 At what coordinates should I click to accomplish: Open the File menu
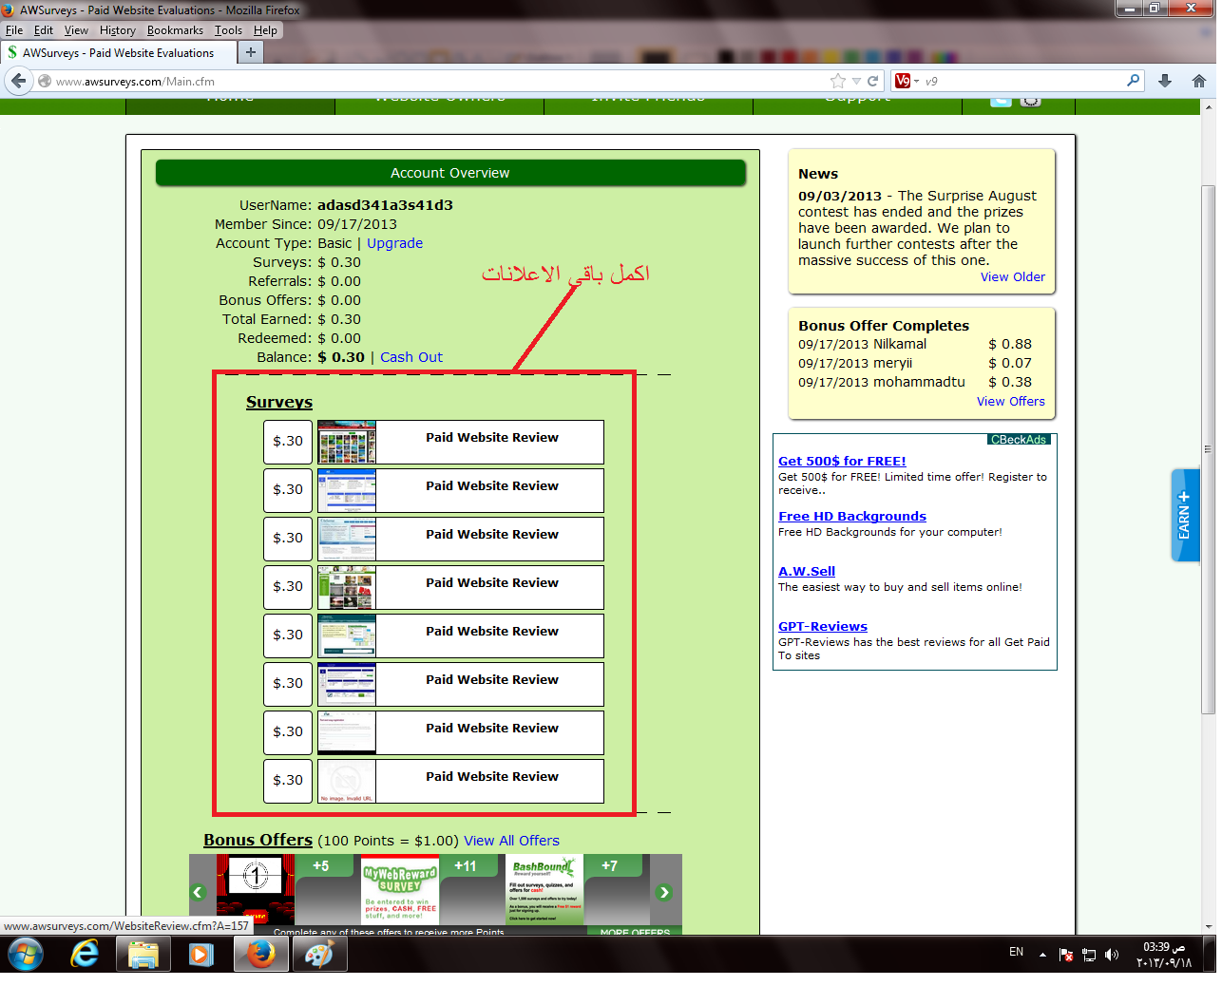coord(14,30)
